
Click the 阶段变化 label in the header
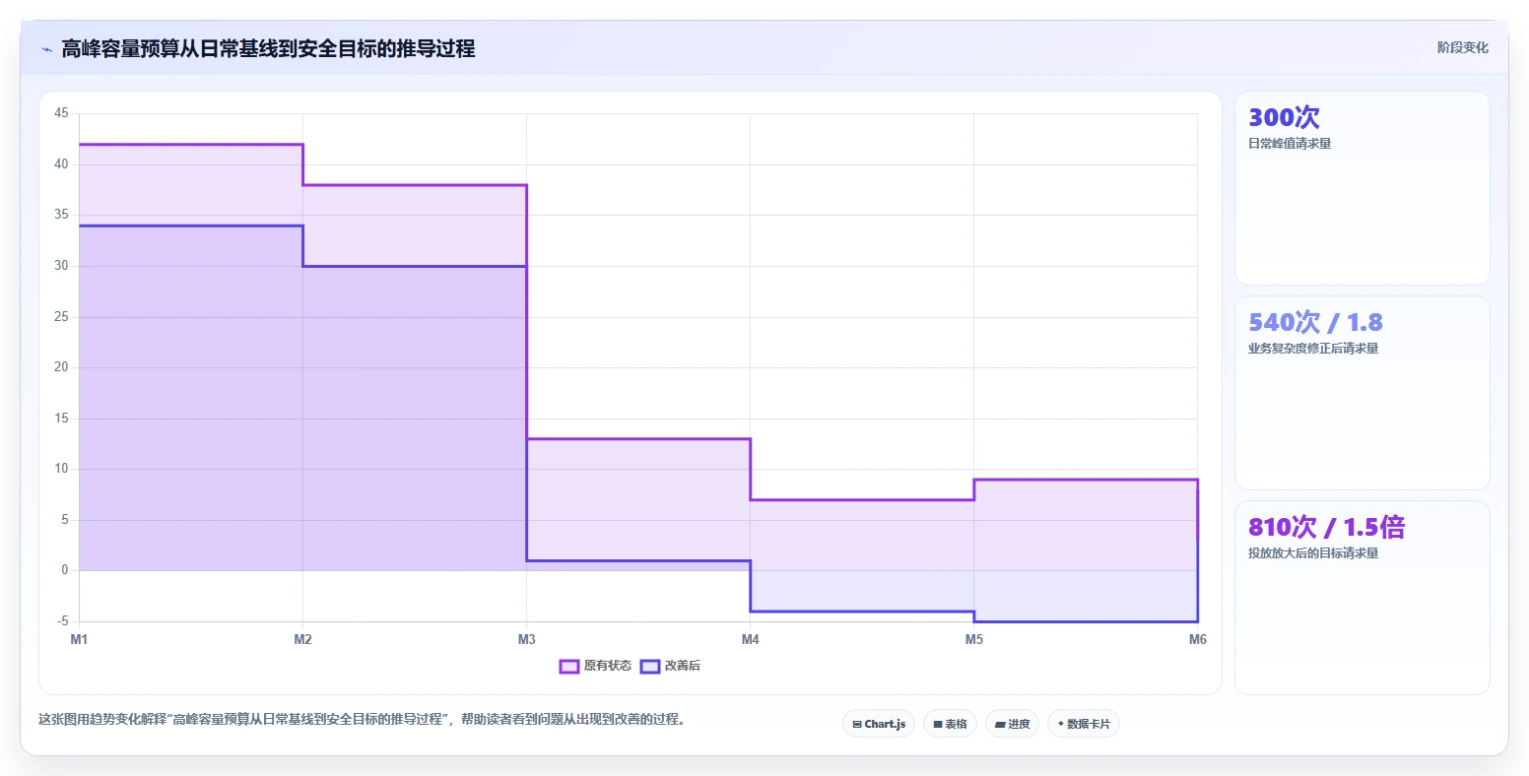pos(1463,47)
